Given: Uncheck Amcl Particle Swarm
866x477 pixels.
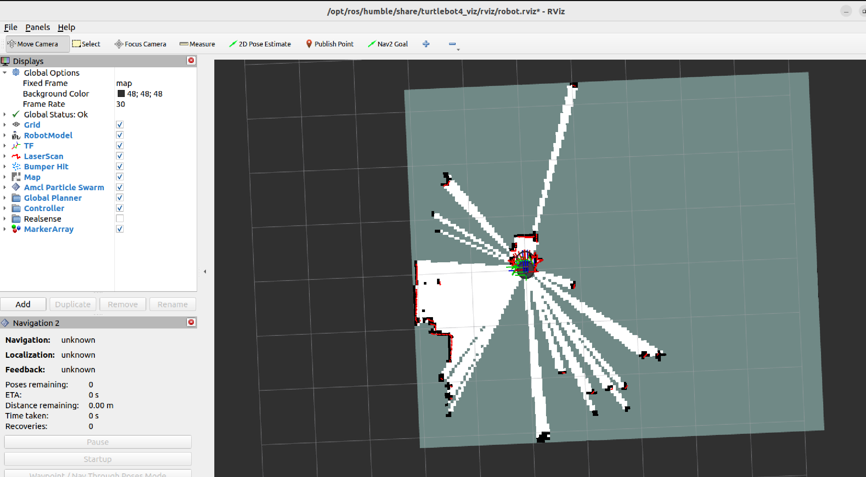Looking at the screenshot, I should click(120, 187).
